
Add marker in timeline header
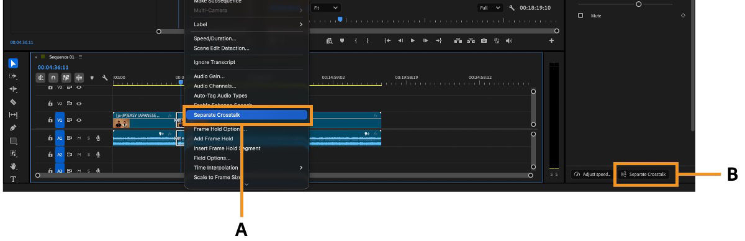coord(92,78)
